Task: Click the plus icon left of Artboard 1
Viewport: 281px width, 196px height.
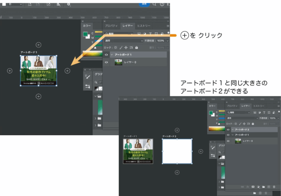Action: click(10, 71)
